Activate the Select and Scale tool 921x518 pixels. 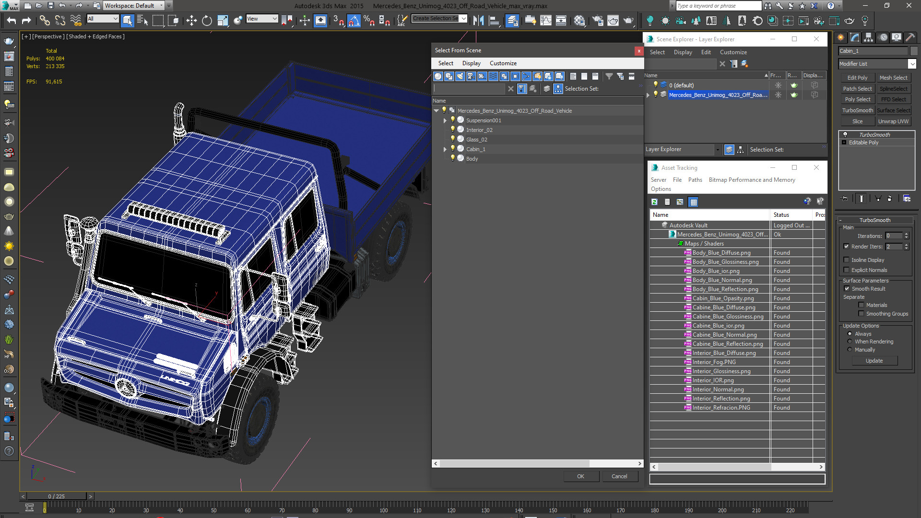[x=222, y=20]
